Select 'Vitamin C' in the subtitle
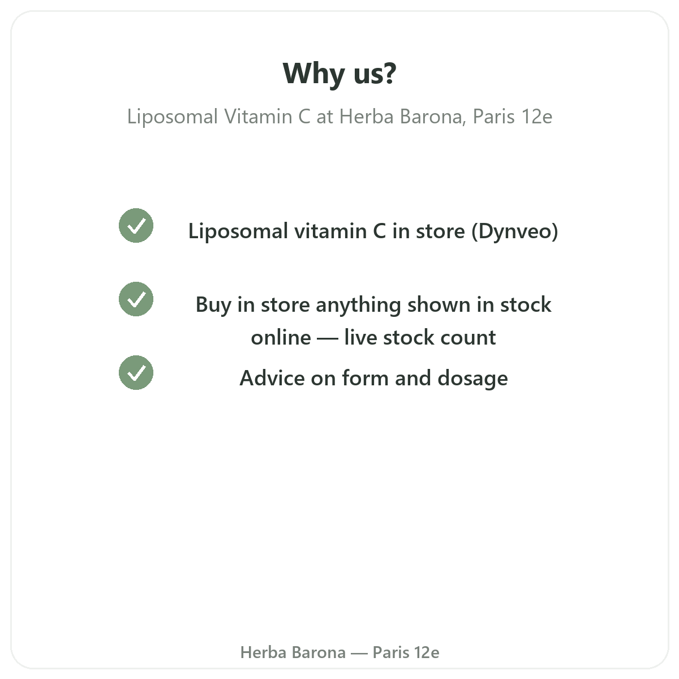 267,117
